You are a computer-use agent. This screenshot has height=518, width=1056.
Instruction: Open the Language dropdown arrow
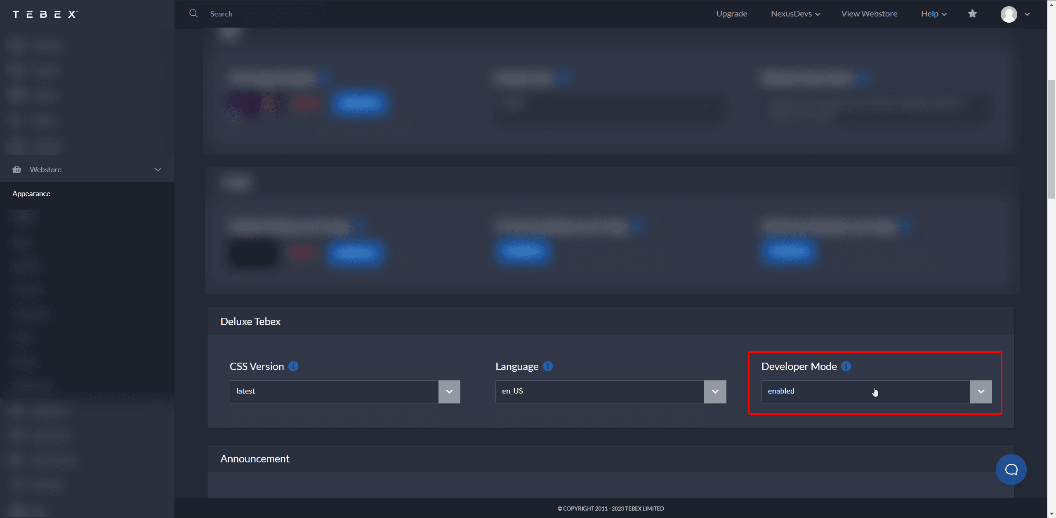coord(715,391)
